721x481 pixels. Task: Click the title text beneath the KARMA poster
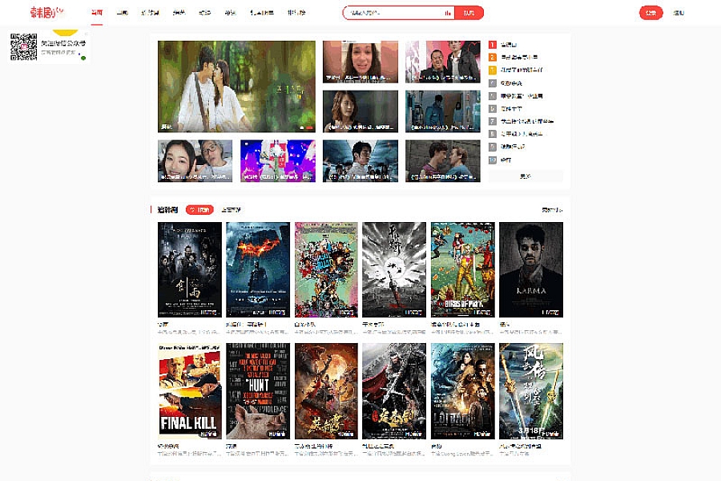coord(505,325)
